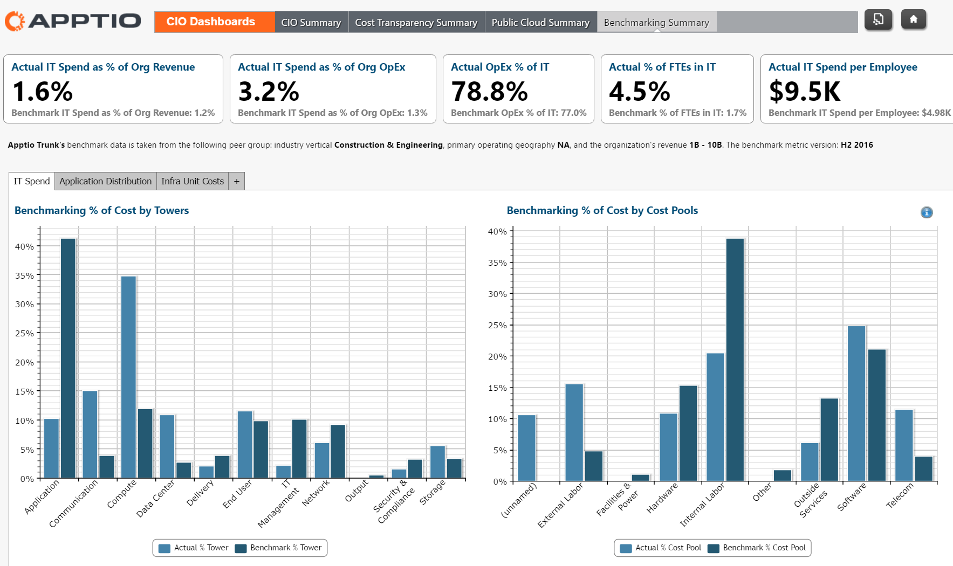Open Actual % of FTEs in IT card
Image resolution: width=953 pixels, height=566 pixels.
coord(677,89)
